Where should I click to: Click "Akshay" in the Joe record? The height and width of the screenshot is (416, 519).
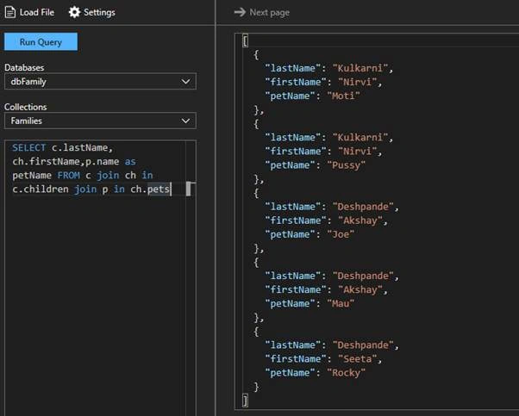click(x=360, y=220)
